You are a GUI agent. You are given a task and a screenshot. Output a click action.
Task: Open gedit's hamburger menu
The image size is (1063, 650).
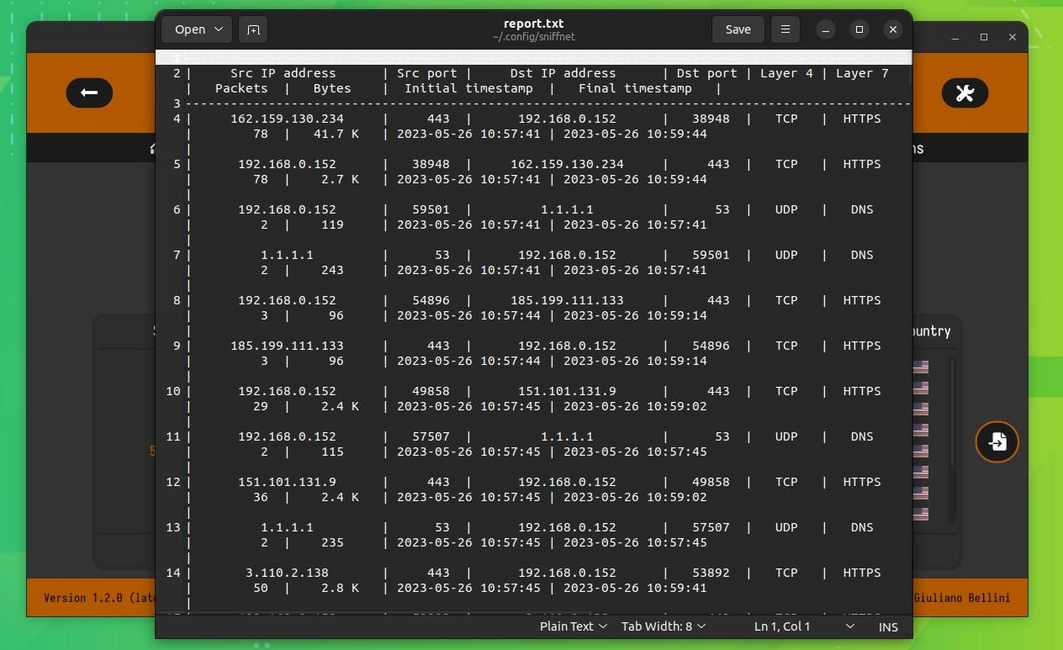785,29
